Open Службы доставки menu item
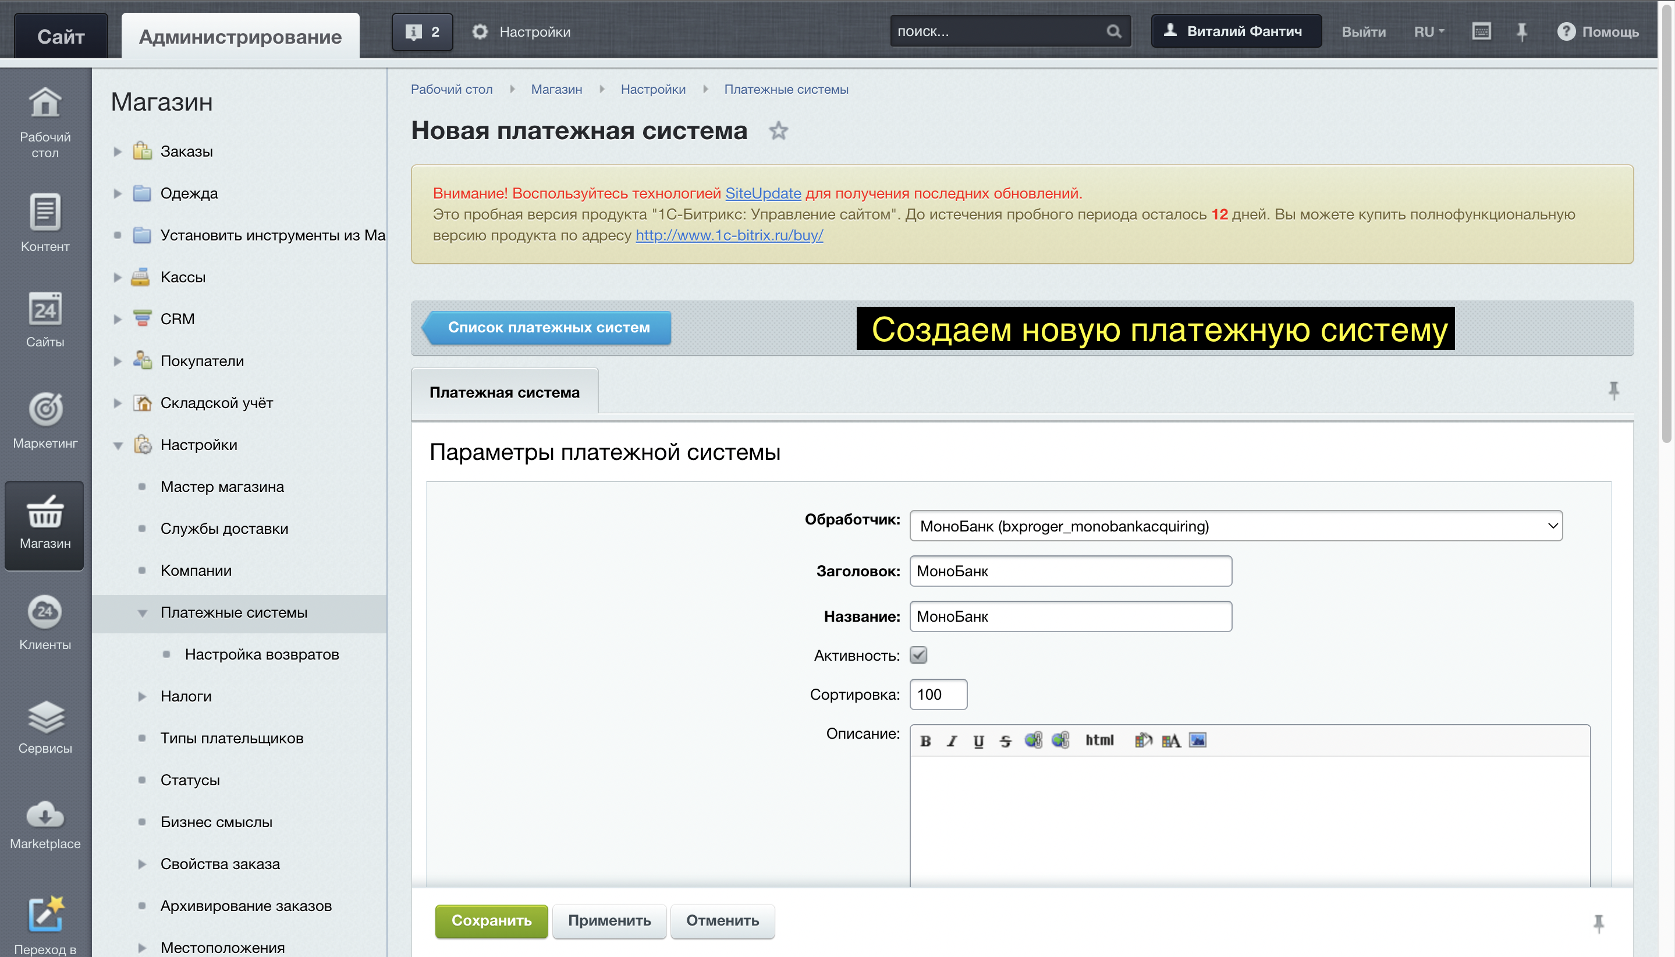Viewport: 1675px width, 957px height. click(224, 529)
